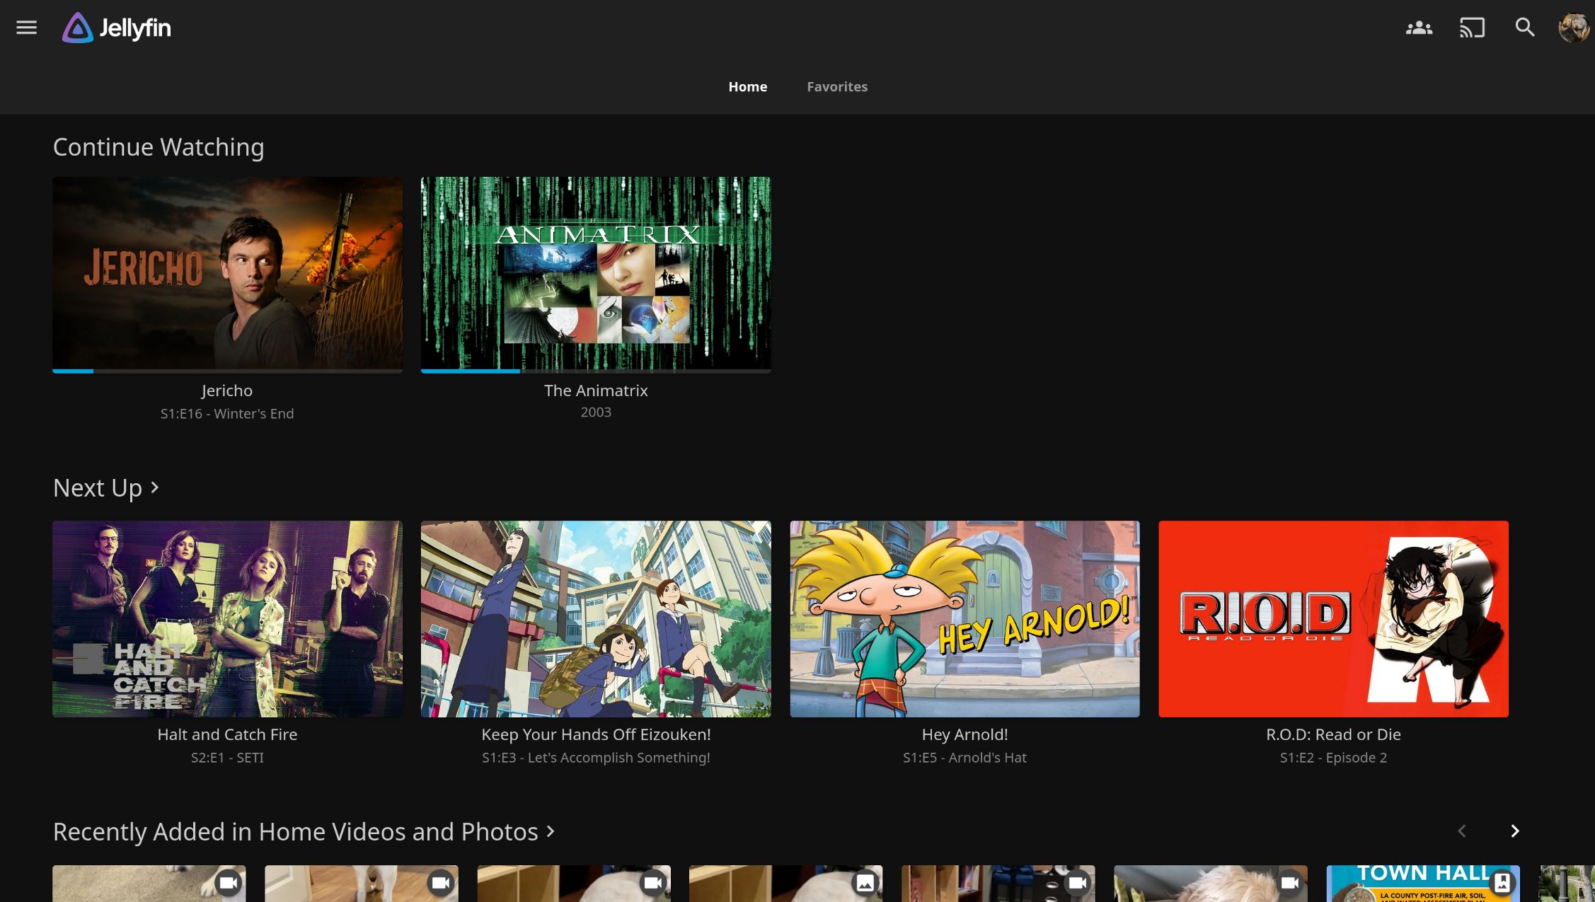Open the Town Hall card

click(1423, 884)
